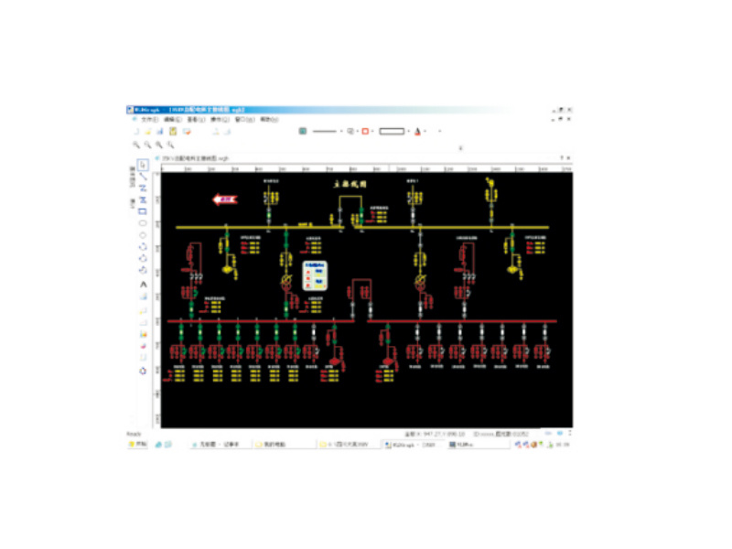Open the 操作(O) menu
The image size is (732, 549).
coord(220,120)
